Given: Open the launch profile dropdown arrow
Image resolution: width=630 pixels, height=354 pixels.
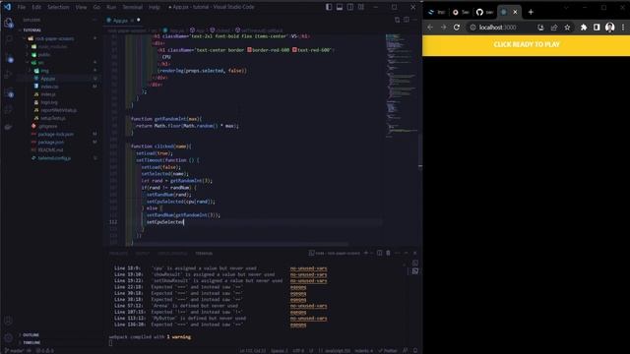Looking at the screenshot, I should [x=372, y=253].
